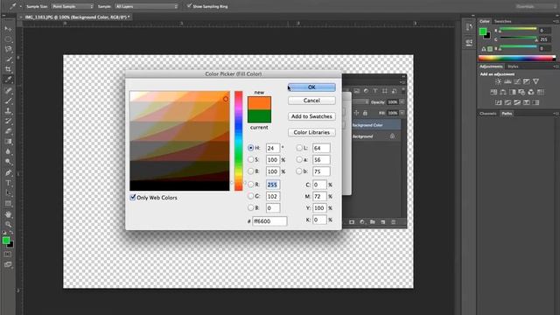This screenshot has height=315, width=560.
Task: Switch to the Styles tab
Action: coord(513,66)
